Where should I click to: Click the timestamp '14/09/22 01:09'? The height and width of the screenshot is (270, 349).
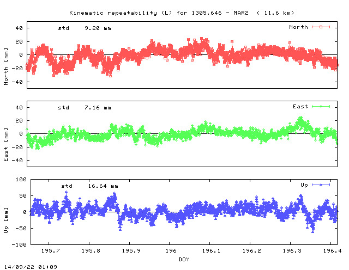point(31,267)
